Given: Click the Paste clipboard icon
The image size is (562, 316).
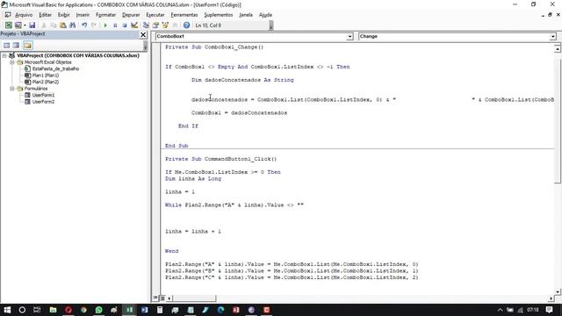Looking at the screenshot, I should coord(62,25).
